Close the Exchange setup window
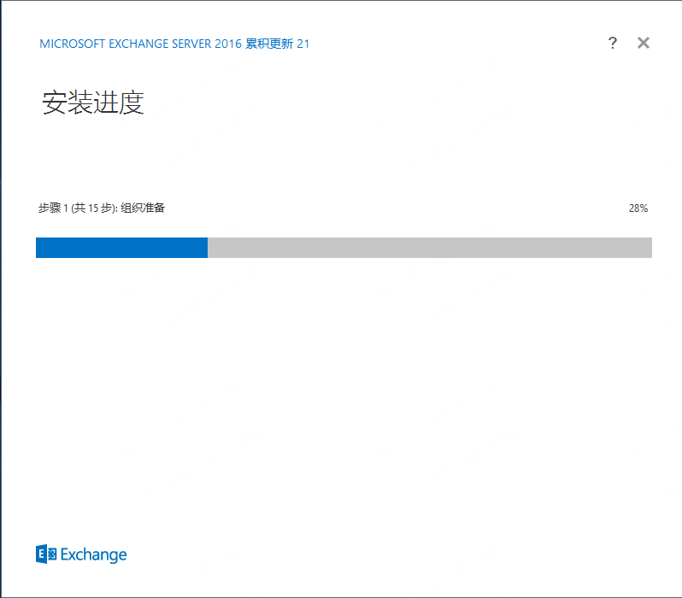The image size is (682, 598). point(644,43)
